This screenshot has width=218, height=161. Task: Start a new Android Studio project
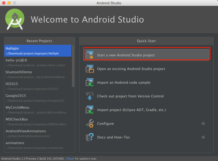[147, 55]
